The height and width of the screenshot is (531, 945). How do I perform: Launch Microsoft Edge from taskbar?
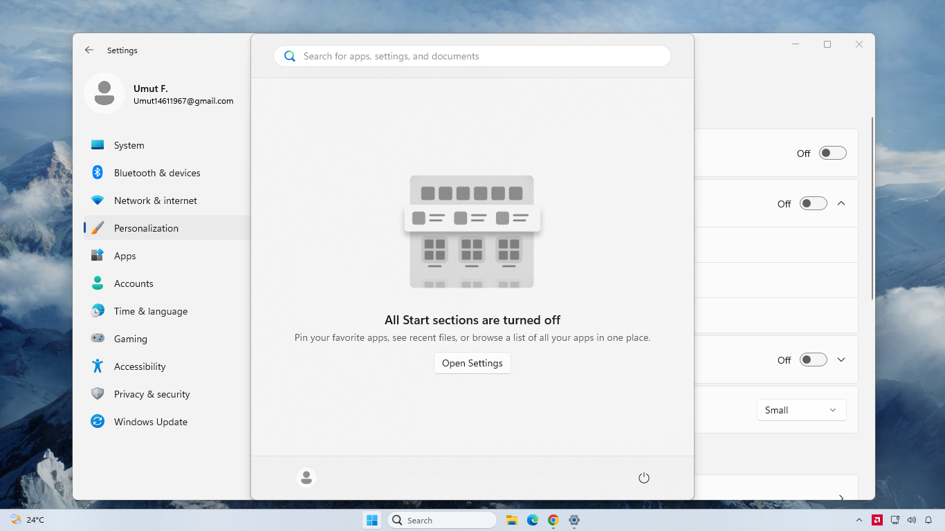coord(533,520)
